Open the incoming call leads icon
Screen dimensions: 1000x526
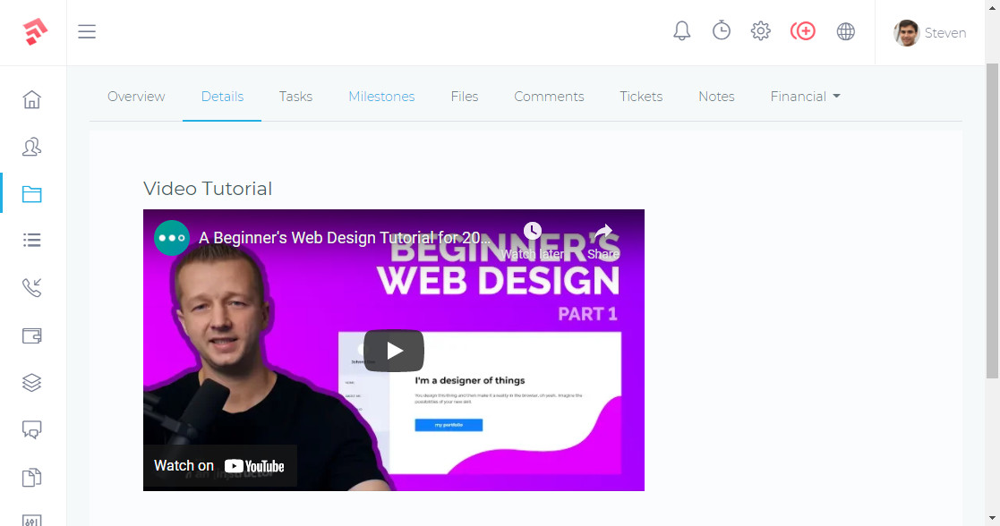32,287
